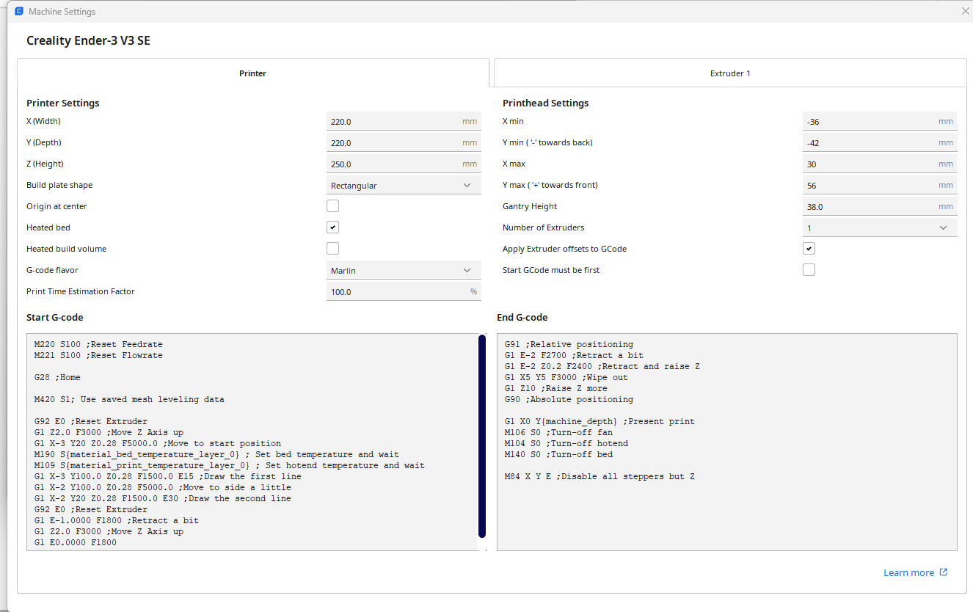Image resolution: width=973 pixels, height=612 pixels.
Task: Click the 'M420 S1' mesh leveling line
Action: pyautogui.click(x=129, y=399)
